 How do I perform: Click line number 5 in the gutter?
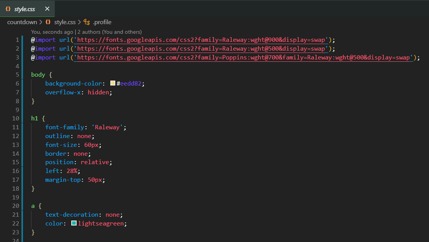pyautogui.click(x=17, y=75)
